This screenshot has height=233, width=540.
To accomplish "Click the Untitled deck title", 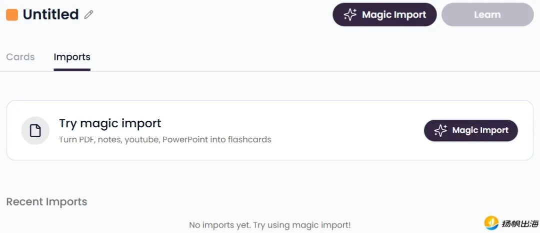I will click(50, 14).
